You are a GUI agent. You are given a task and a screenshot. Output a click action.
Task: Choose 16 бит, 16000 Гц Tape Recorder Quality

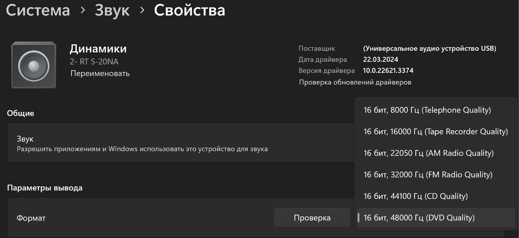(x=435, y=131)
